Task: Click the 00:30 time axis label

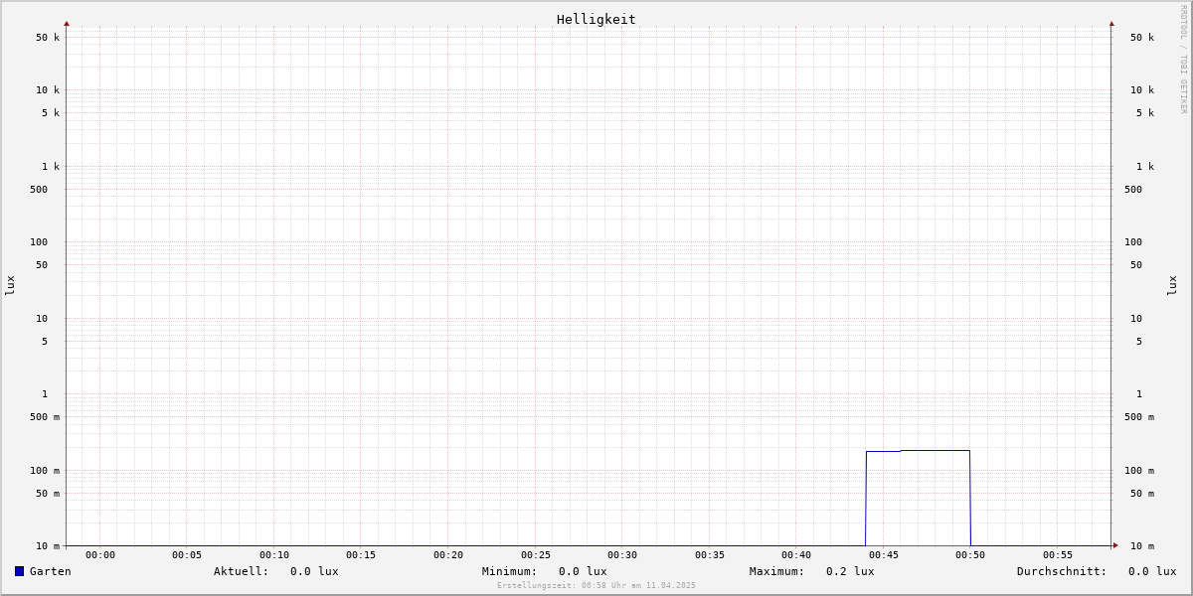Action: point(622,555)
